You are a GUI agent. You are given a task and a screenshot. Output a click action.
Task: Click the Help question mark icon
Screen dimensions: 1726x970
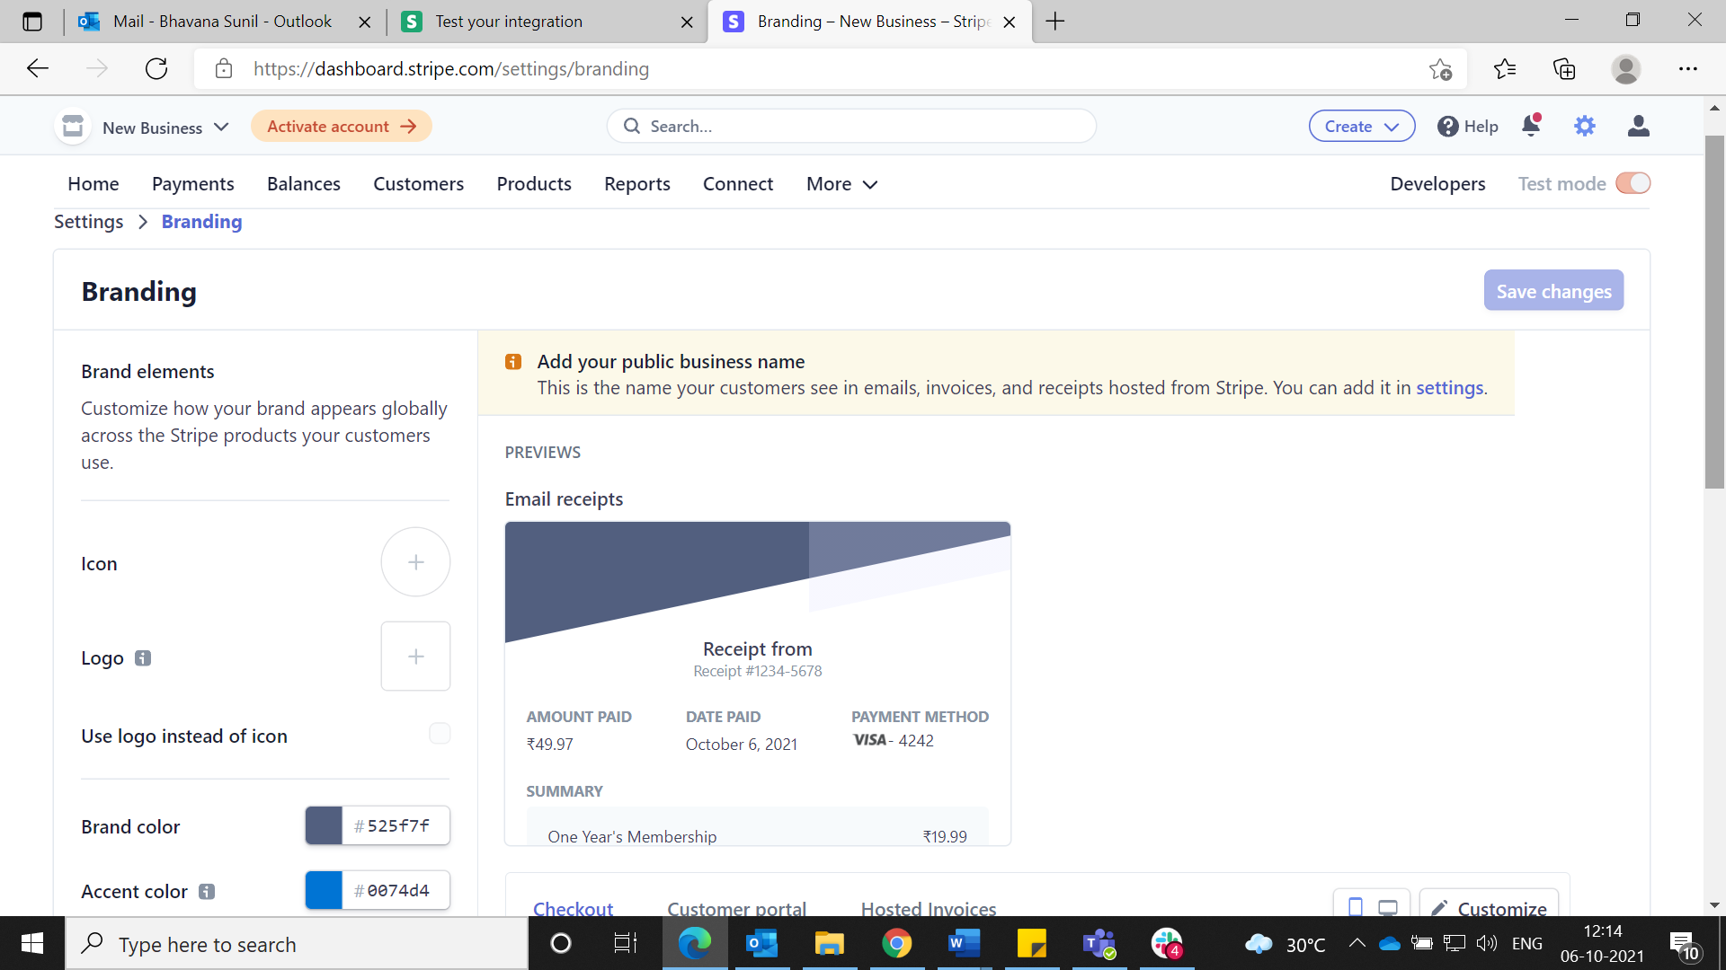coord(1447,127)
